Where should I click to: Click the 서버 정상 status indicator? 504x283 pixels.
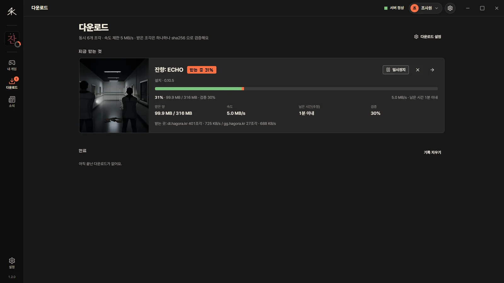[x=394, y=8]
